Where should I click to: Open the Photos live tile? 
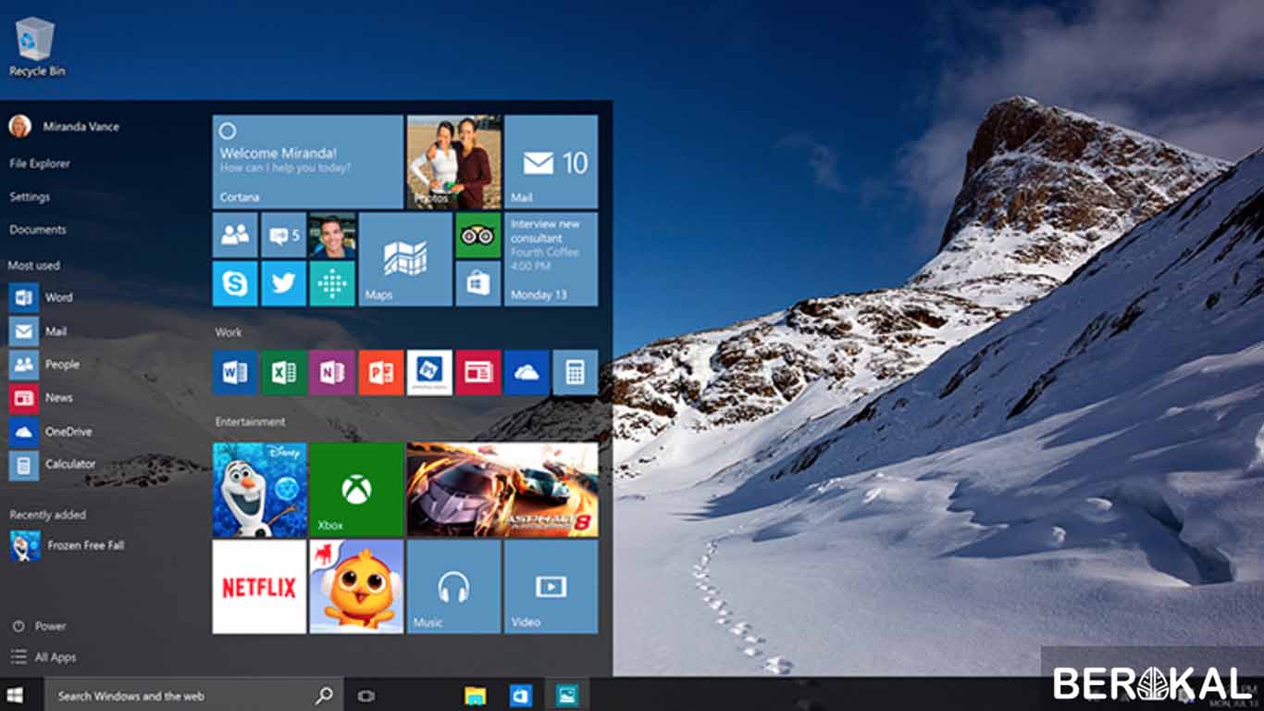454,162
